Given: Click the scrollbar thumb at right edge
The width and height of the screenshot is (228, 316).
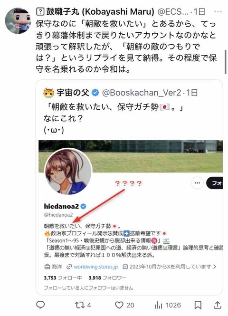Looking at the screenshot, I should coord(225,62).
